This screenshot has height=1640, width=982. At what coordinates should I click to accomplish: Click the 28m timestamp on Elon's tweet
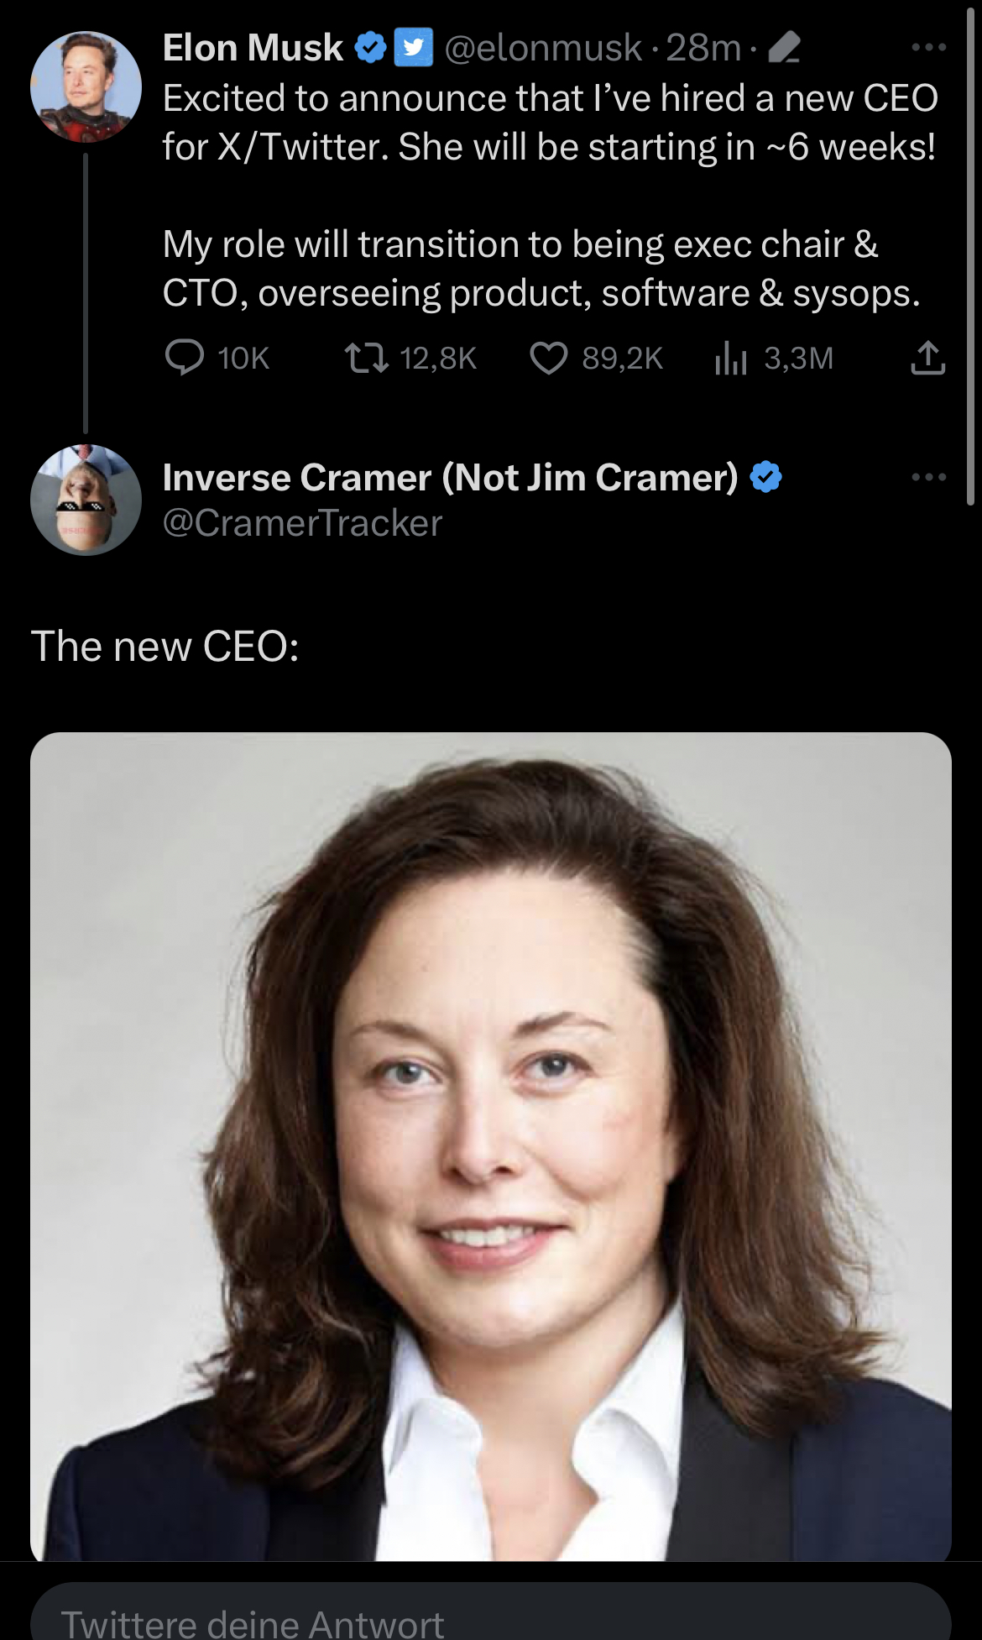[703, 48]
